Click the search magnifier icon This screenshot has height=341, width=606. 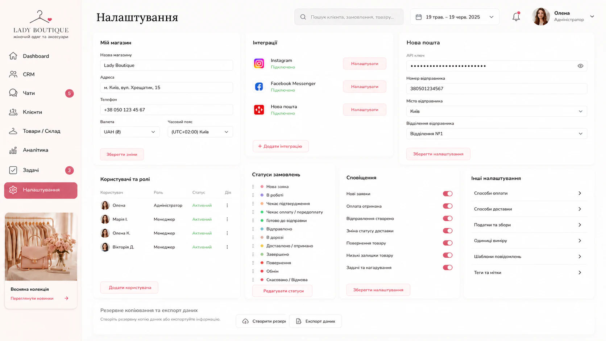coord(303,17)
